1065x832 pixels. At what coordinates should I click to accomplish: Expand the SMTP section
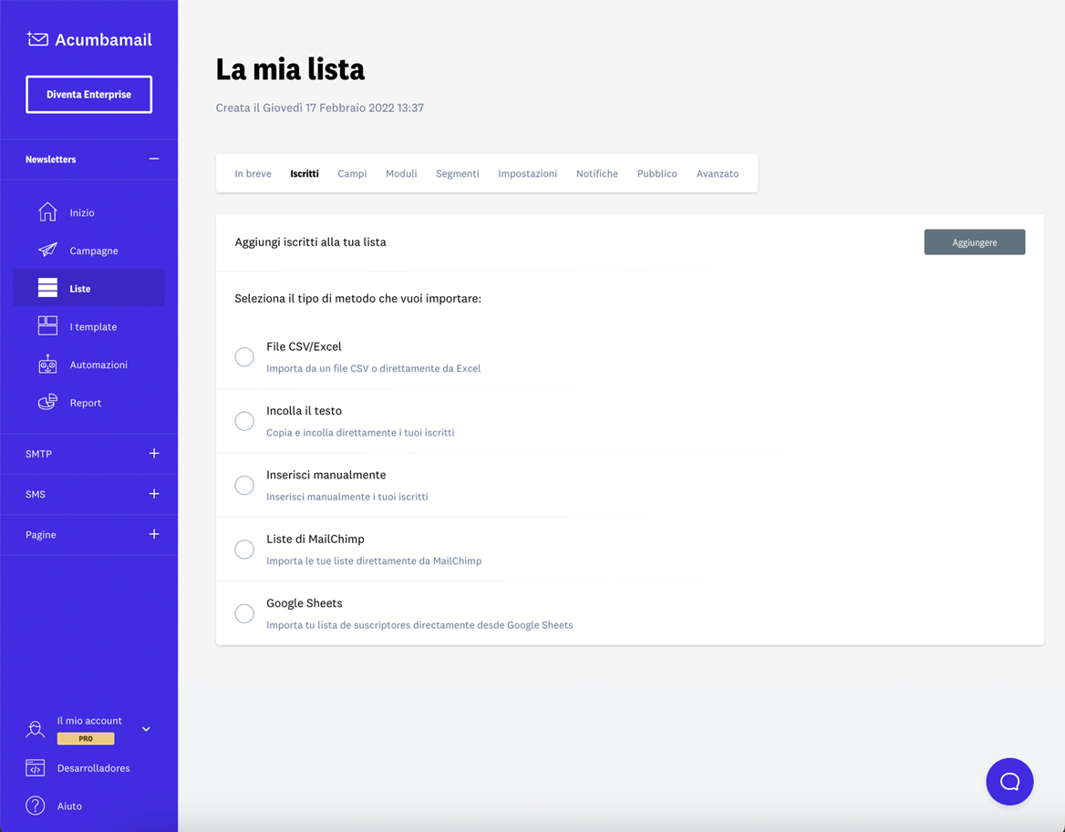(x=153, y=453)
